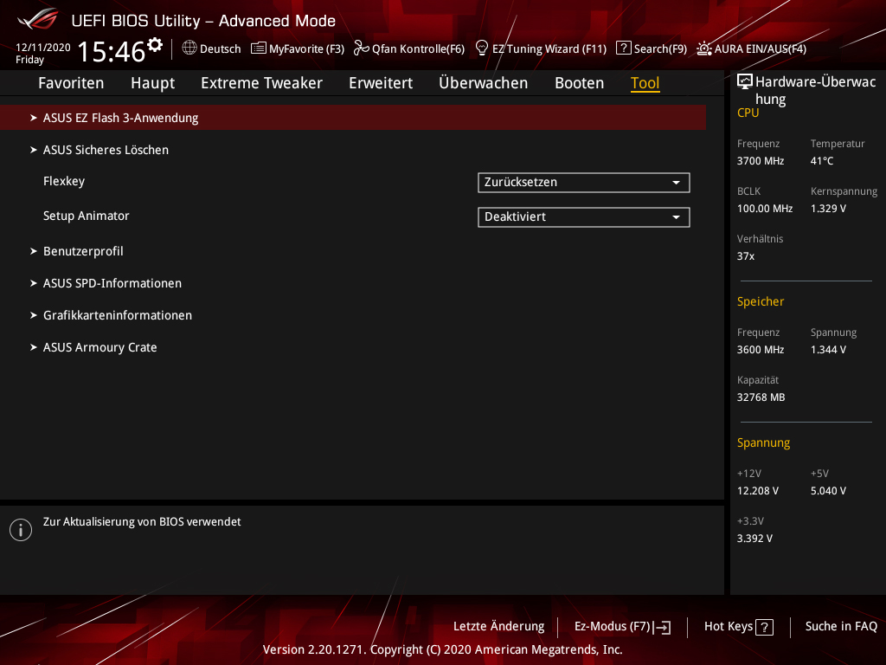Click the ROG logo icon
The height and width of the screenshot is (665, 886).
(x=38, y=19)
